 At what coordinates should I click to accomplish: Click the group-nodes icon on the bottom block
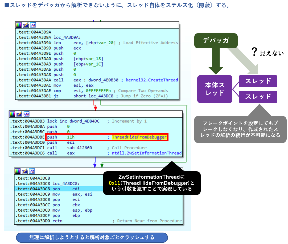point(32,171)
